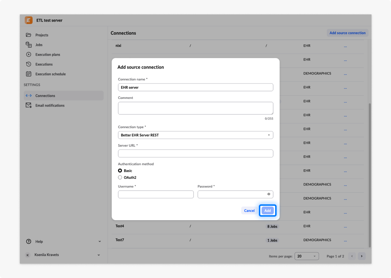
Task: Click the orange ETL app logo
Action: [x=29, y=20]
